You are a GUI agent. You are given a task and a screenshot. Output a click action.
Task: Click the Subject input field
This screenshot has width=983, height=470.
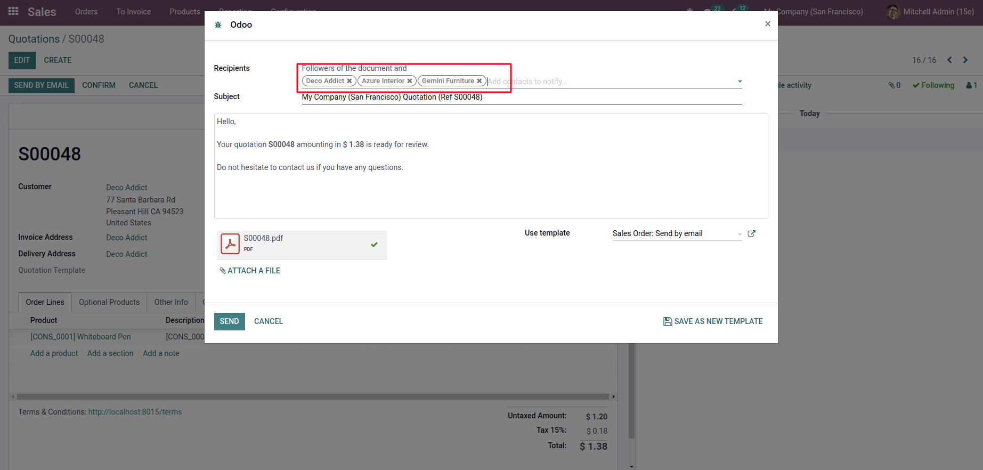click(522, 97)
